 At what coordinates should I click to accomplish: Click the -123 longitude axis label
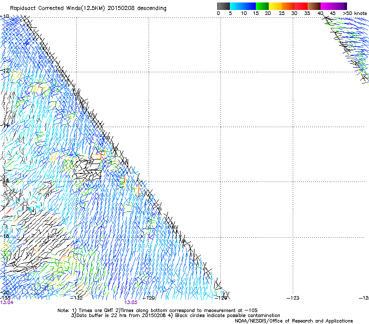pos(293,298)
